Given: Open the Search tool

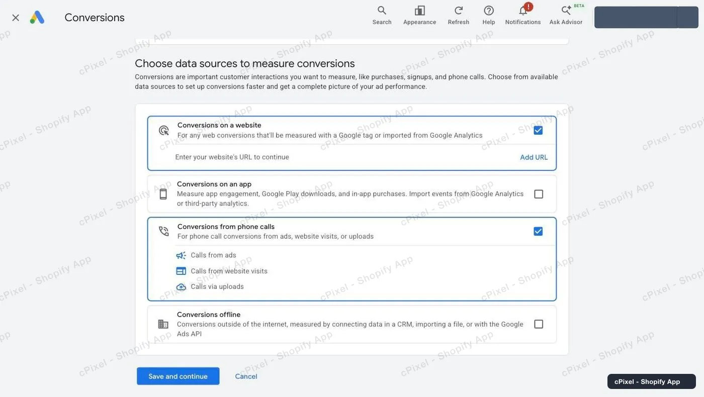Looking at the screenshot, I should point(382,15).
